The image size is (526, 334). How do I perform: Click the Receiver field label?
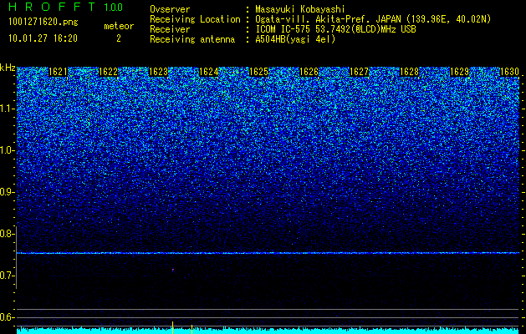coord(170,29)
